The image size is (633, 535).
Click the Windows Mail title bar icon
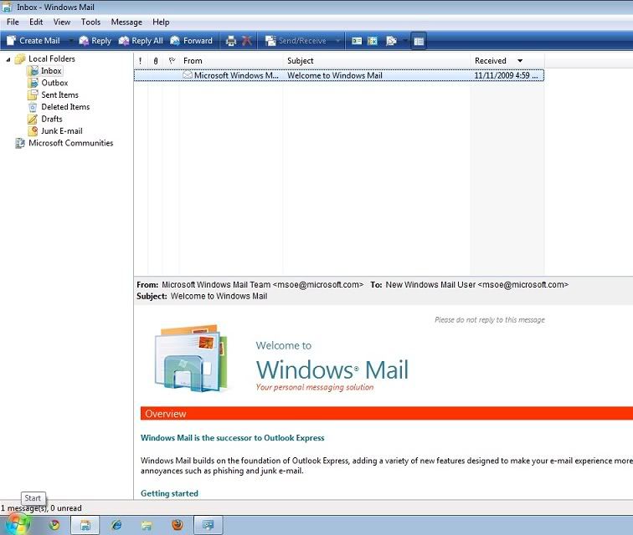pos(7,7)
